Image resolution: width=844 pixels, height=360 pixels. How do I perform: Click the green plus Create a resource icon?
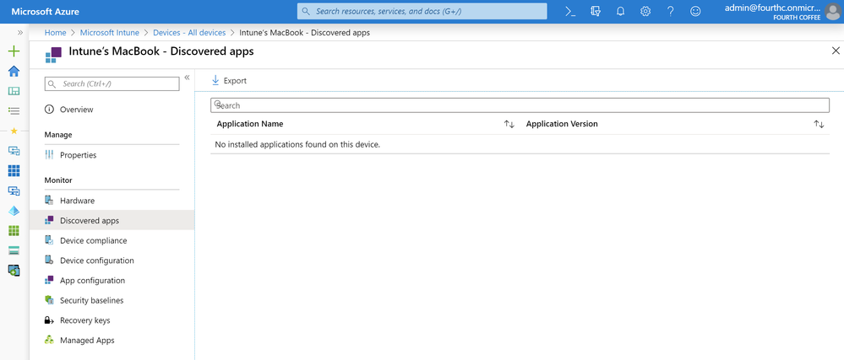[14, 51]
